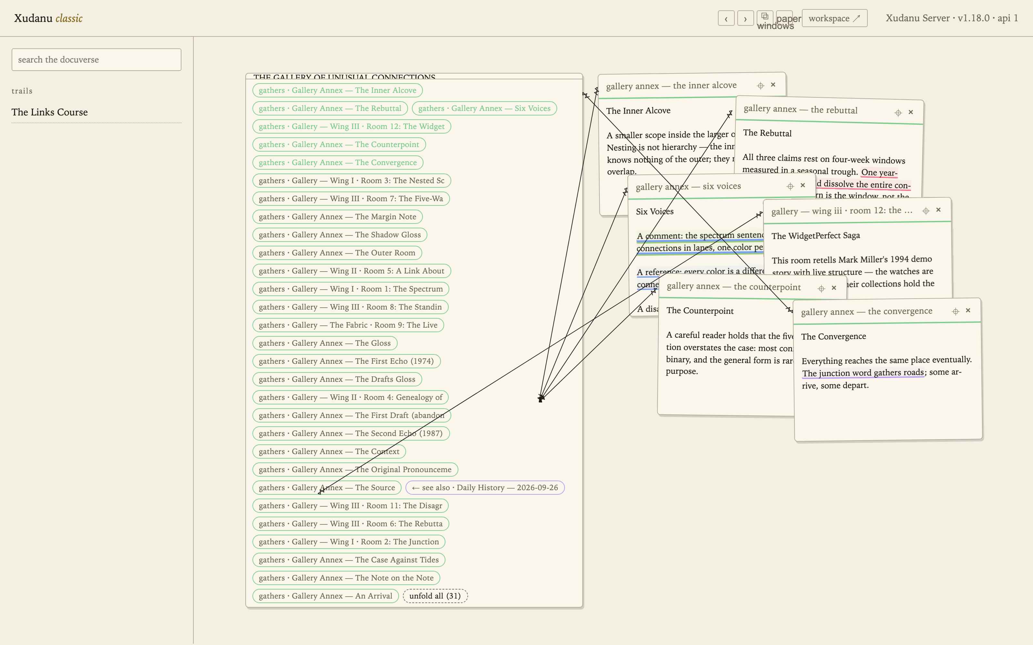1033x645 pixels.
Task: Follow 'Gallery Annex — The Outer Room' chip
Action: coord(337,253)
